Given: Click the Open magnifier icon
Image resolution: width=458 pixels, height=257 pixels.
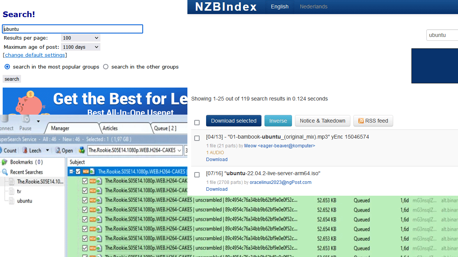Looking at the screenshot, I should (x=58, y=150).
